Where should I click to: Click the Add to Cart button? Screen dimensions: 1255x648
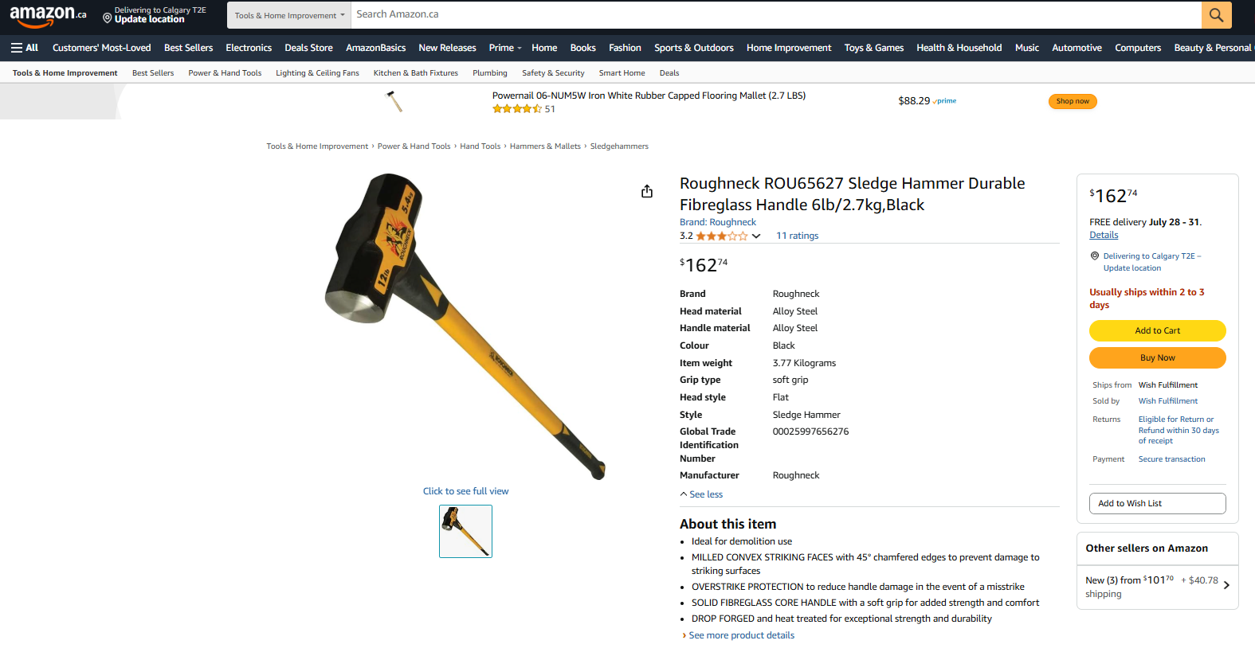[x=1157, y=330]
